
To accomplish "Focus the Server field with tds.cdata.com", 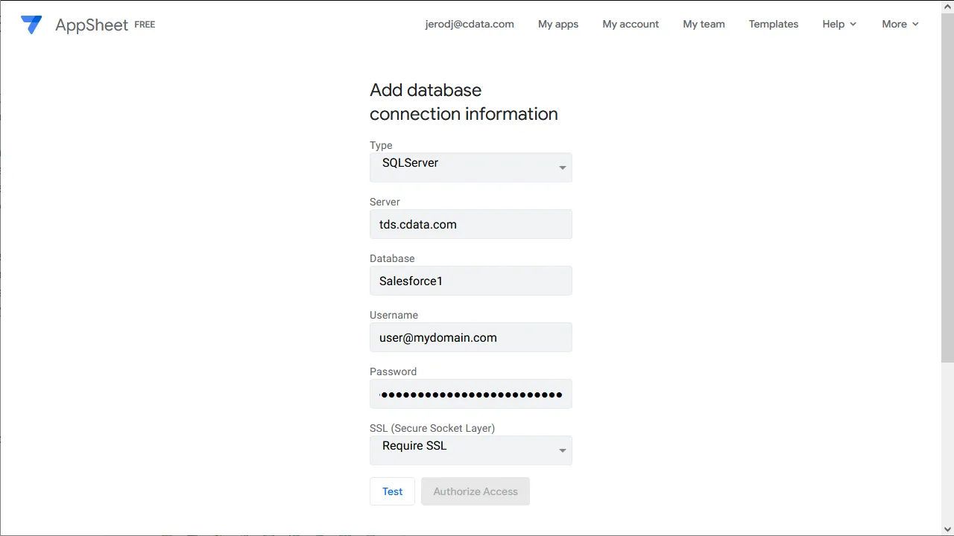I will (470, 224).
